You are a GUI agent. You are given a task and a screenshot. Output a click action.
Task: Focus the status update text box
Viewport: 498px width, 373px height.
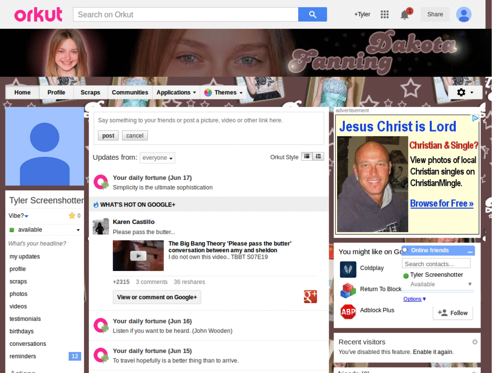point(209,120)
